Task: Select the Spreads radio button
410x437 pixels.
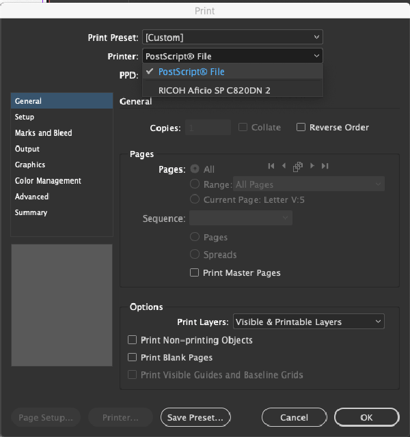Action: point(195,254)
